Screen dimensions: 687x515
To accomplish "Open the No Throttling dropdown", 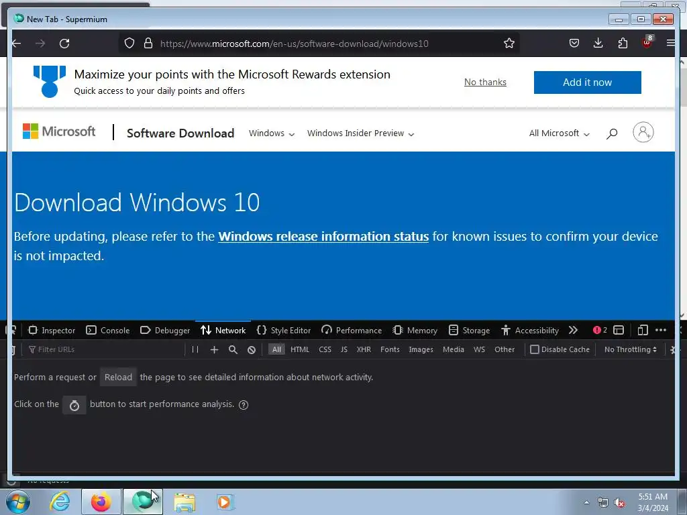I will (x=630, y=349).
